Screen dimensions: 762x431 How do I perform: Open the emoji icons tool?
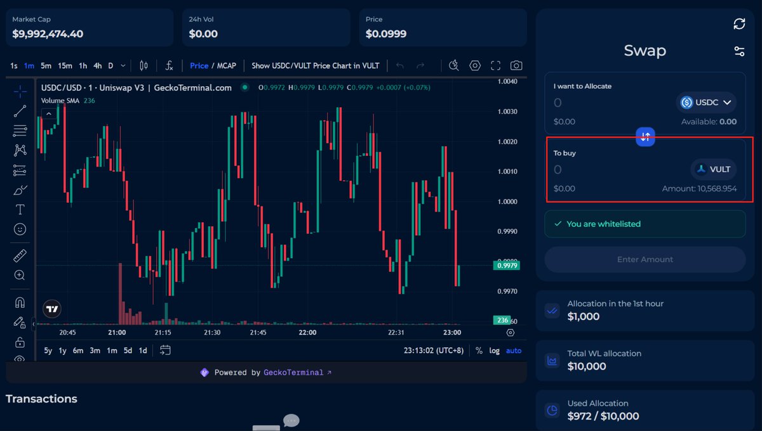20,229
